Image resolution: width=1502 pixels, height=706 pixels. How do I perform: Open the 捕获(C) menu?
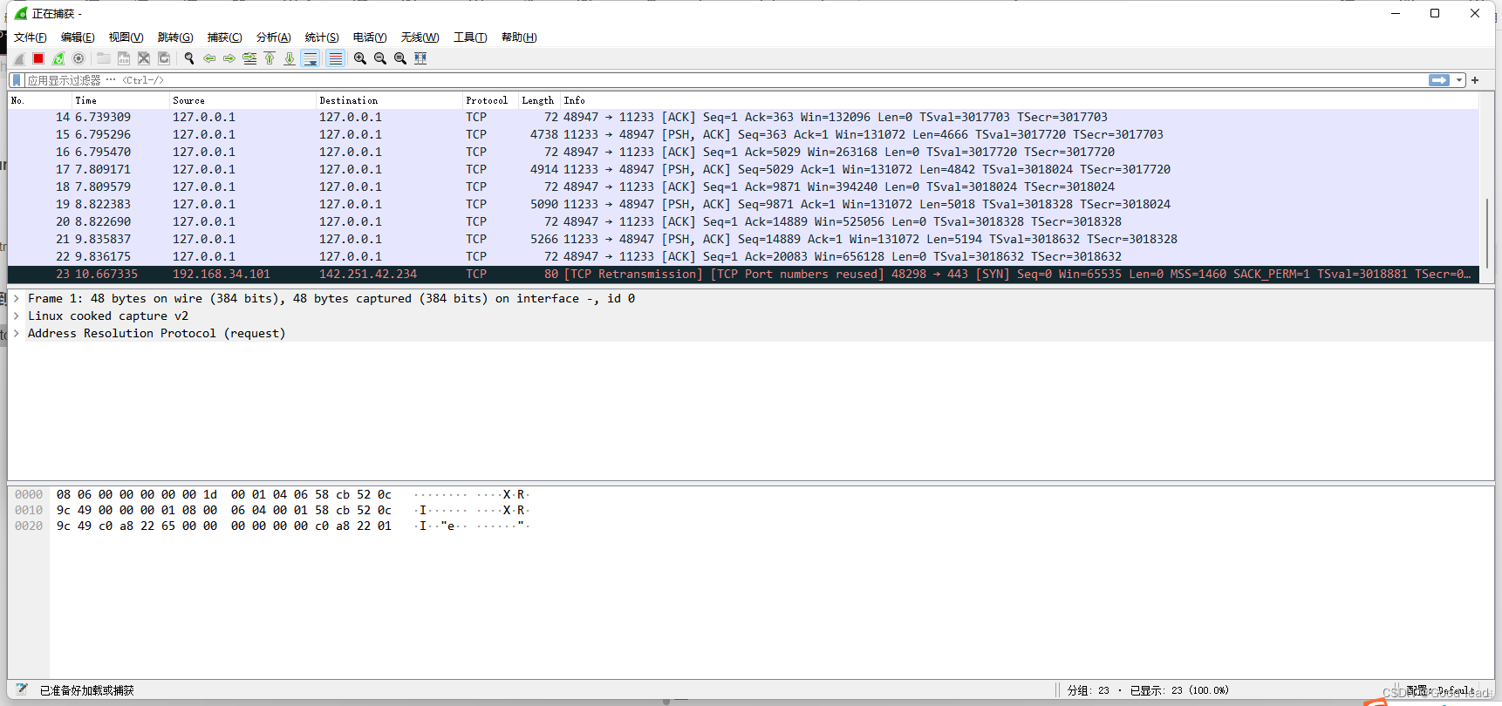click(224, 37)
